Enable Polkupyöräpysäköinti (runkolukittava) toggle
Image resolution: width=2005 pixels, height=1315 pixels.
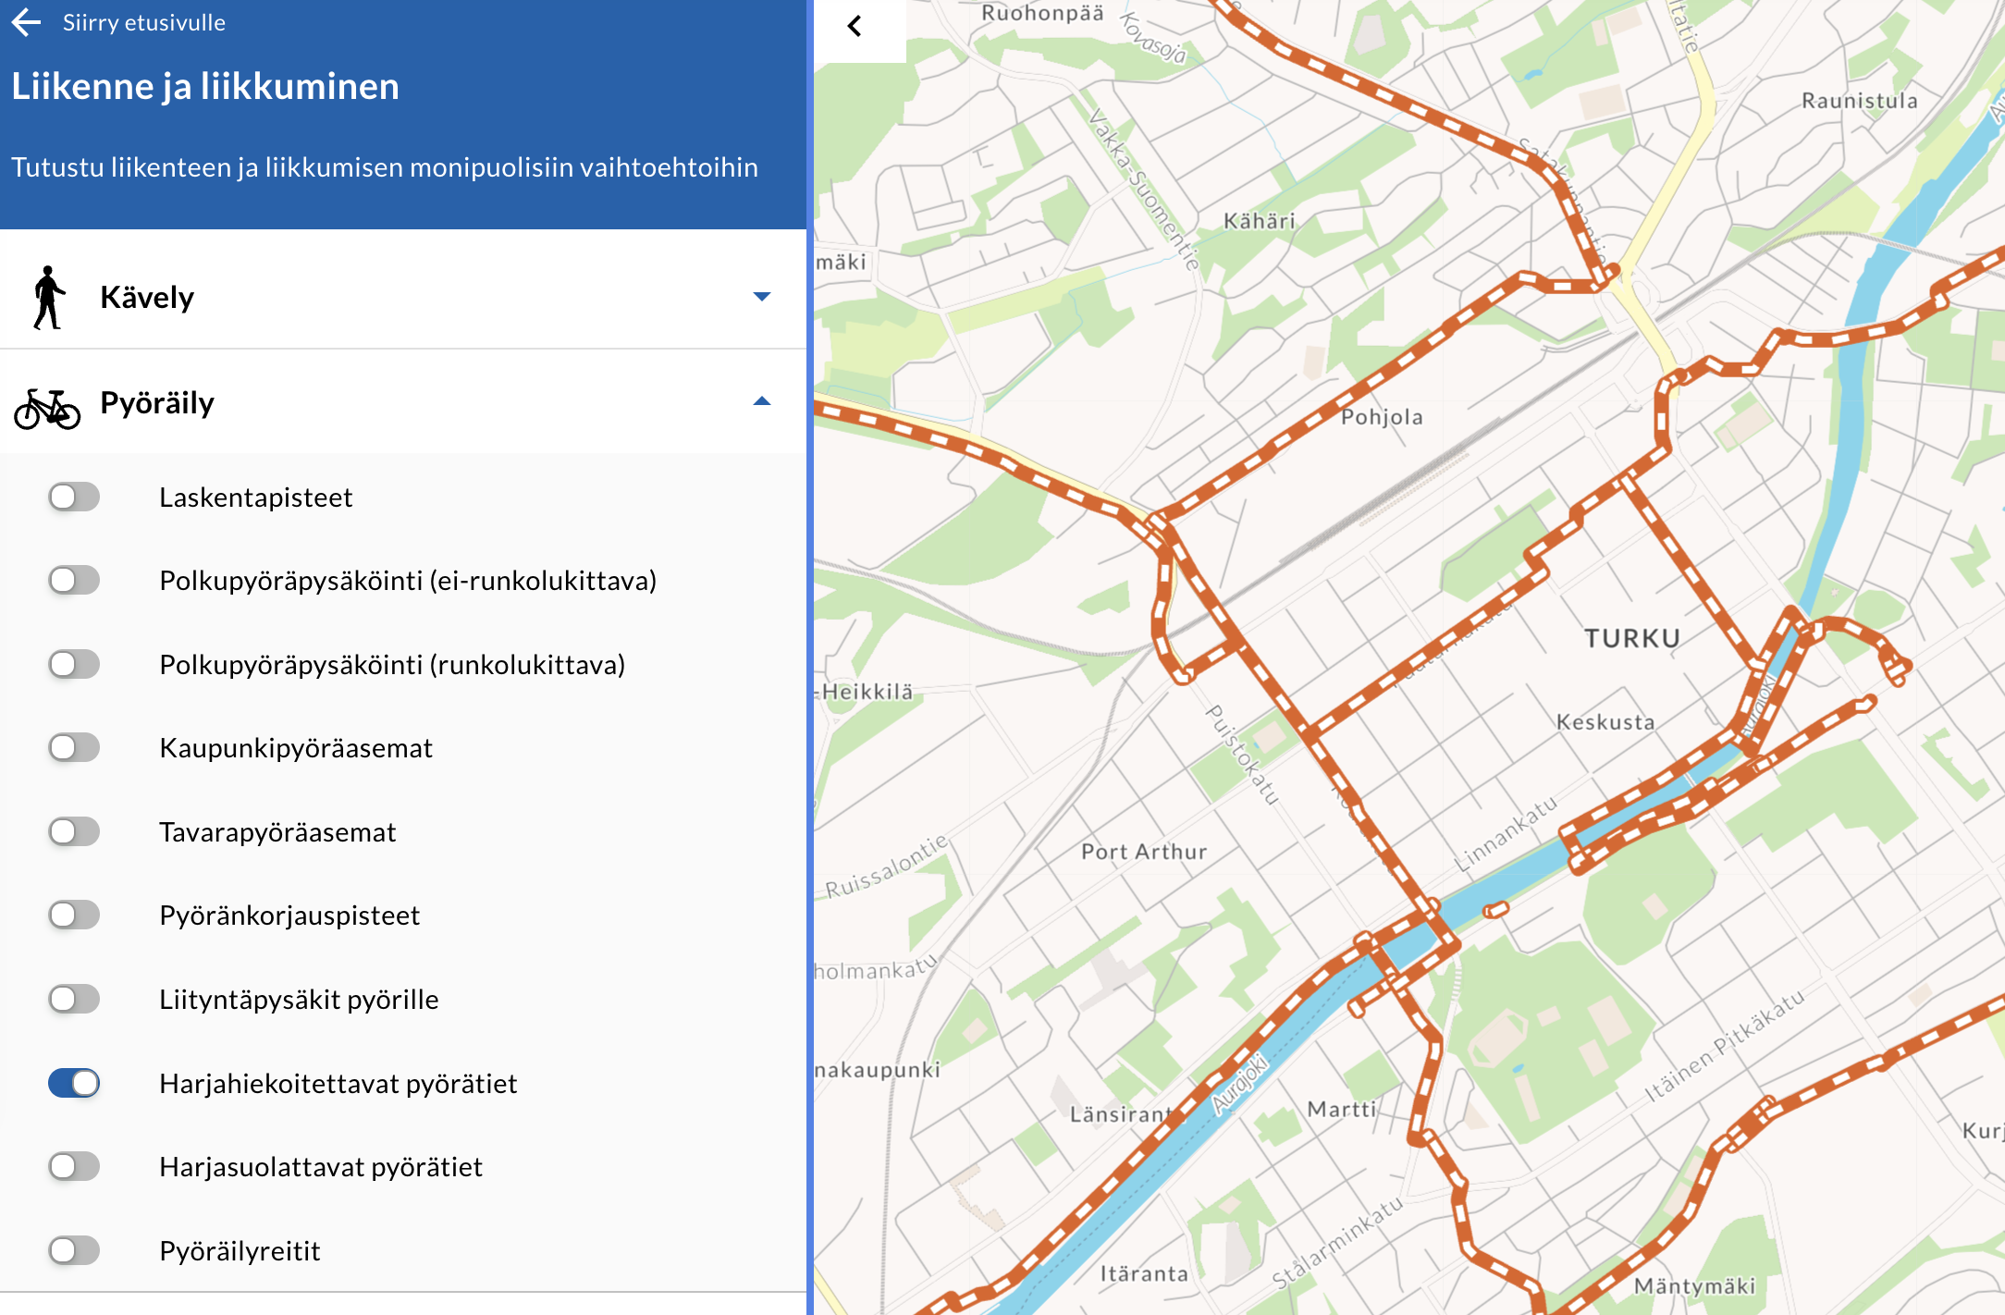click(74, 664)
